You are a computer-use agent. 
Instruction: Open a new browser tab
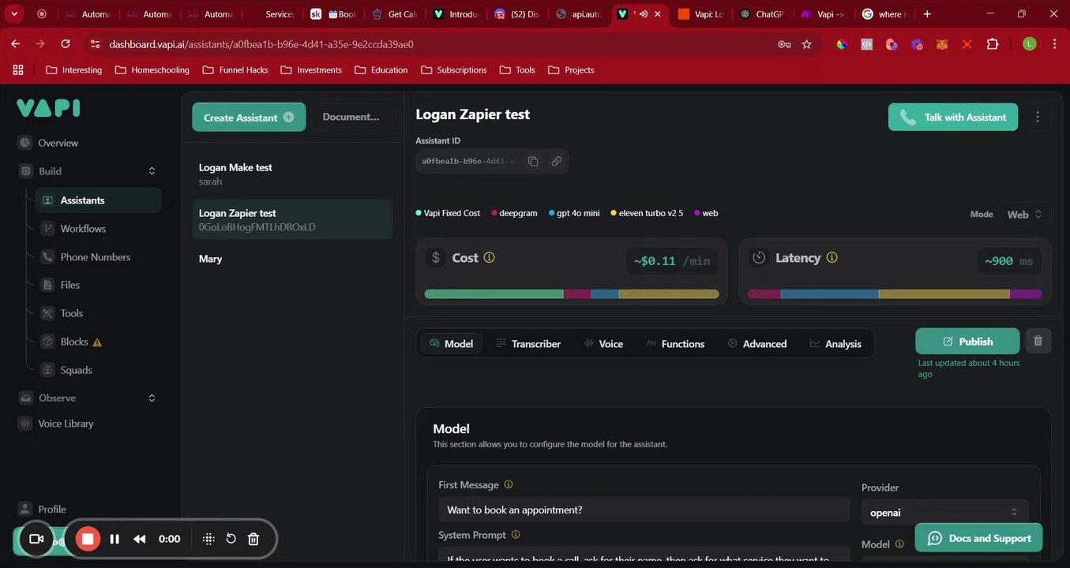coord(927,14)
